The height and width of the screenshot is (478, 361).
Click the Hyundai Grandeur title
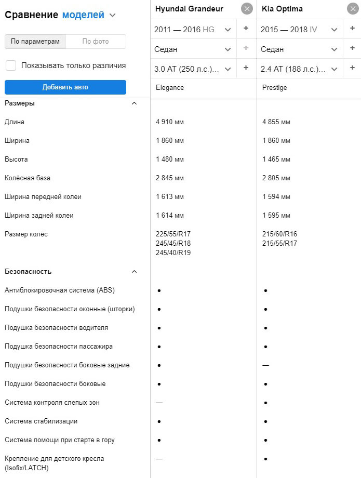point(189,9)
